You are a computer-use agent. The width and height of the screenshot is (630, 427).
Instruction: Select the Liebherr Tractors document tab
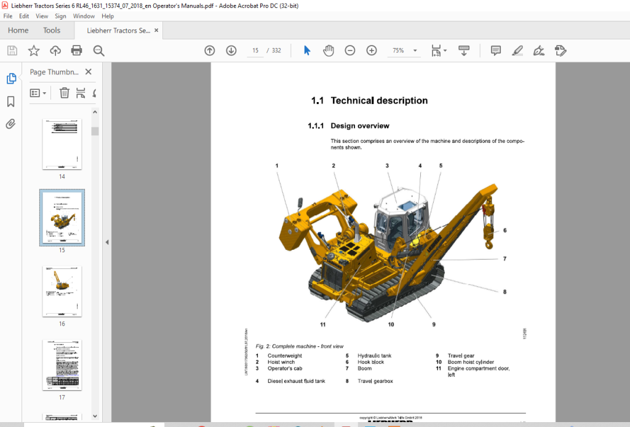tap(118, 31)
